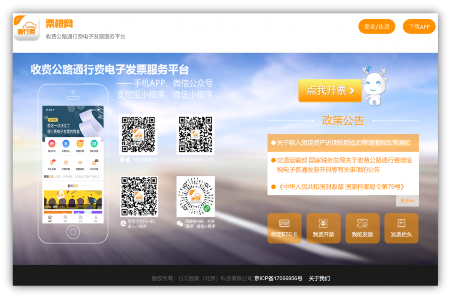Click the 政策公告 heading
The width and height of the screenshot is (451, 299).
point(343,120)
